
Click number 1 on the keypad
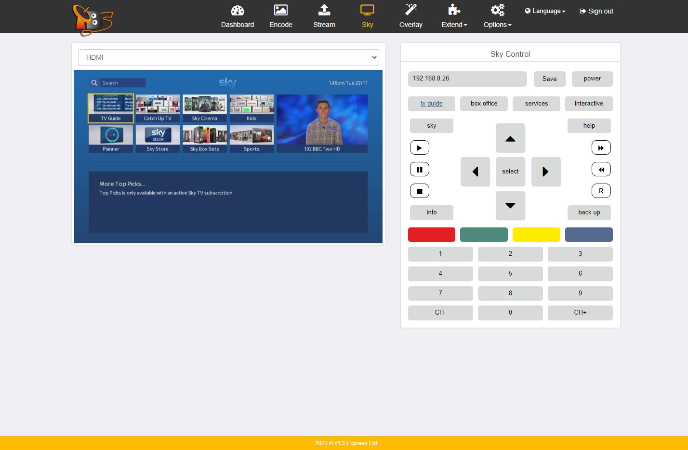440,254
